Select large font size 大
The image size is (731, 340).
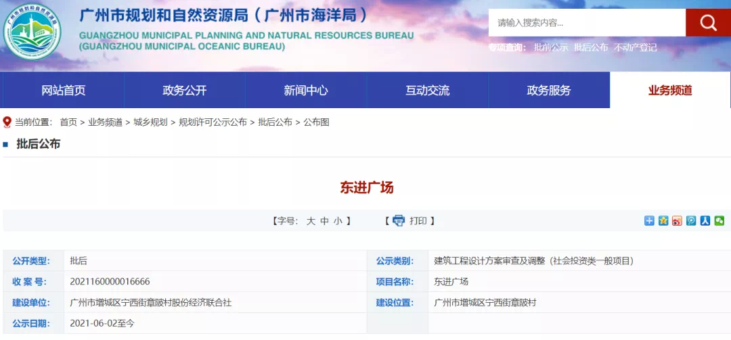(x=311, y=221)
